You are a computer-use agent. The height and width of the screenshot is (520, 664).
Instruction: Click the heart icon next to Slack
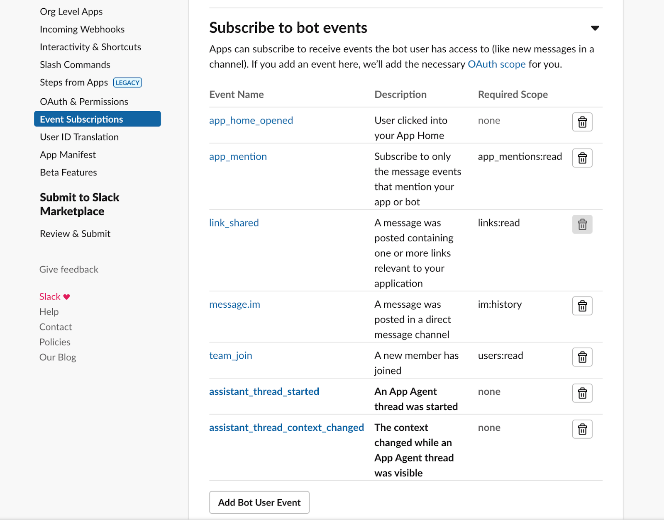click(67, 296)
